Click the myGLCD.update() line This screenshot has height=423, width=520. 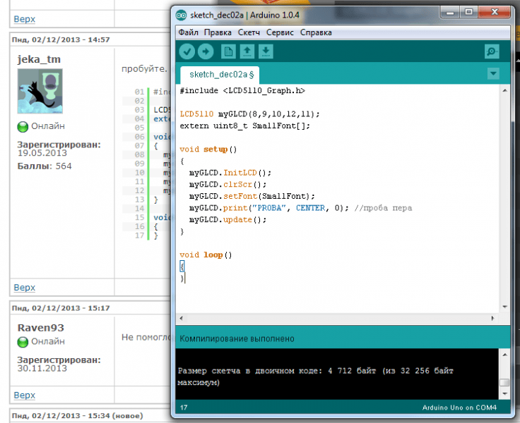[x=227, y=220]
